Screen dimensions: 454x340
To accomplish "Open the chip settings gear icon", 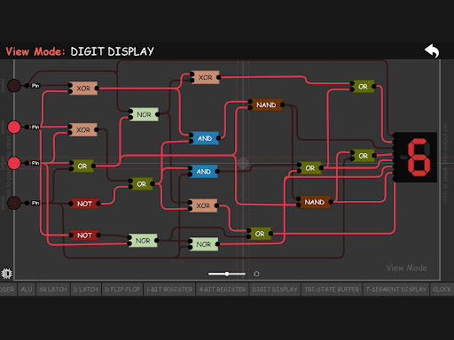I will click(6, 274).
